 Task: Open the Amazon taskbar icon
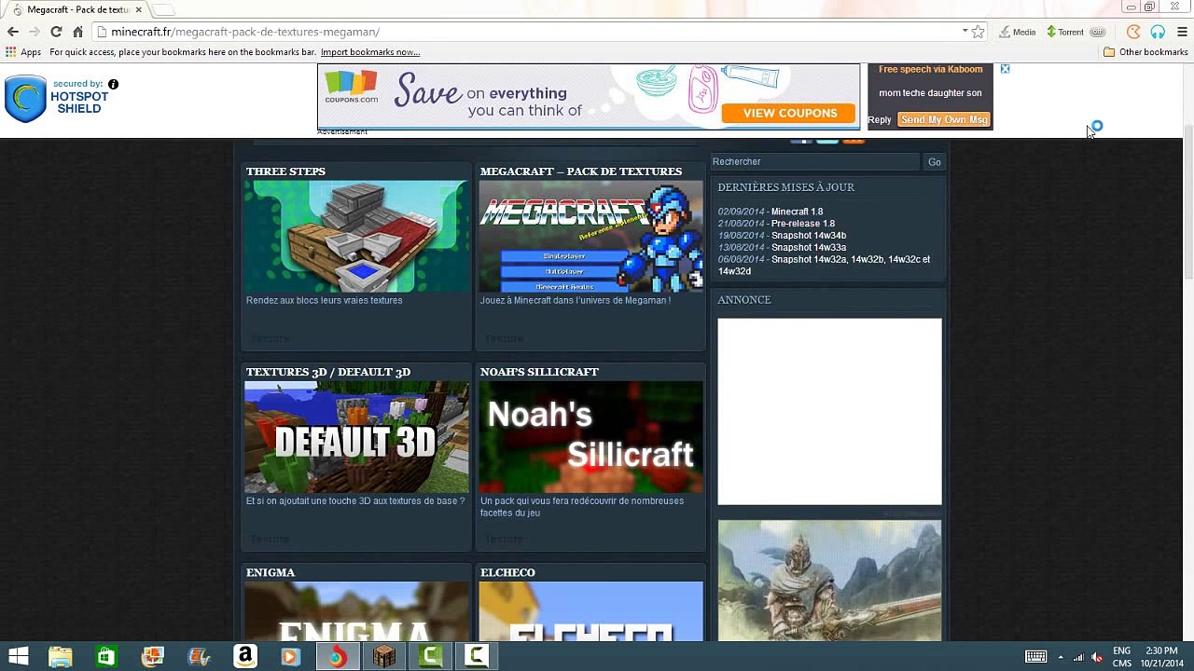(244, 656)
